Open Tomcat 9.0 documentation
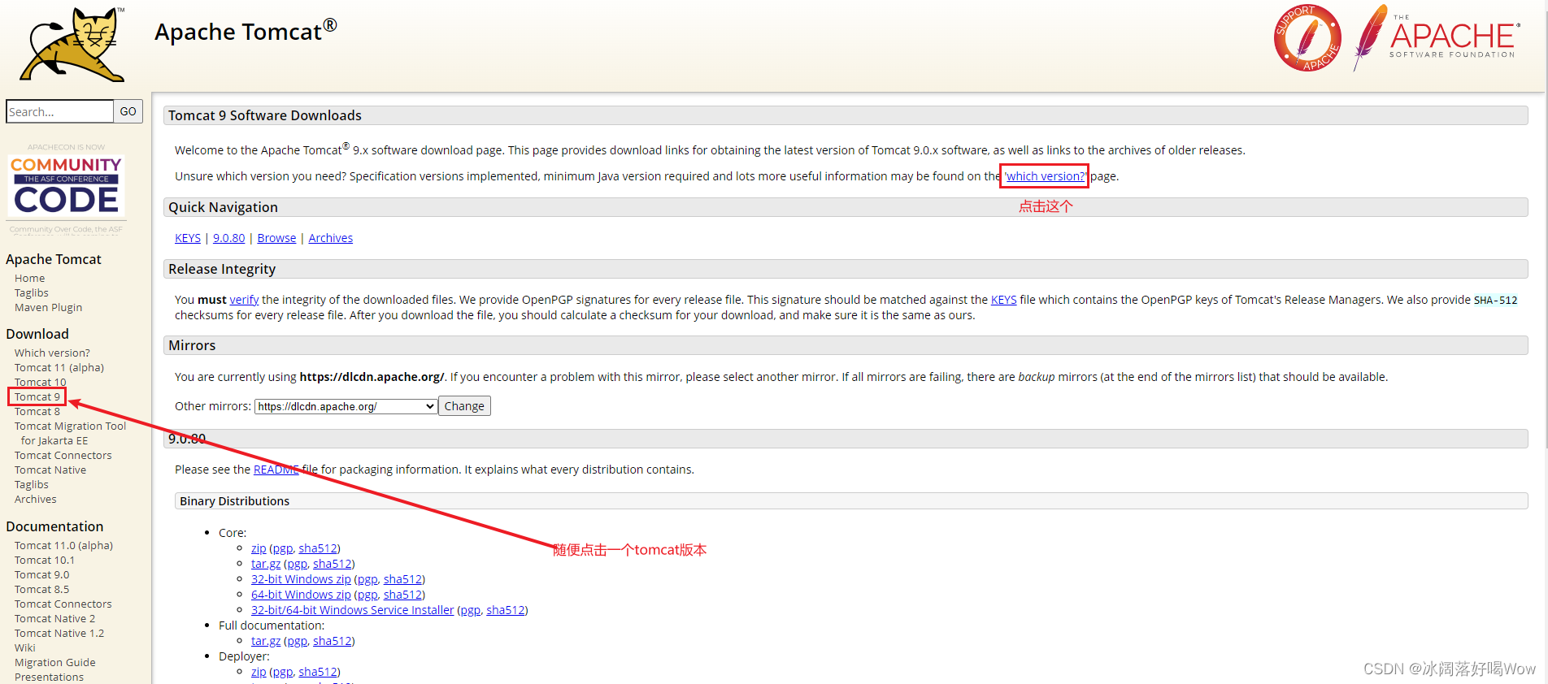 click(42, 575)
